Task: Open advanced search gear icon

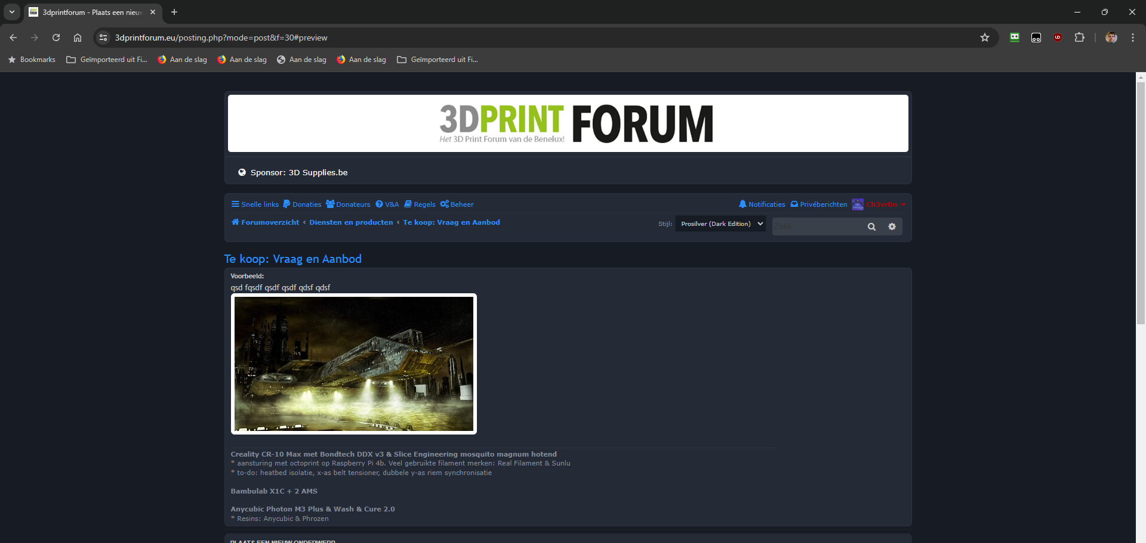Action: click(892, 226)
